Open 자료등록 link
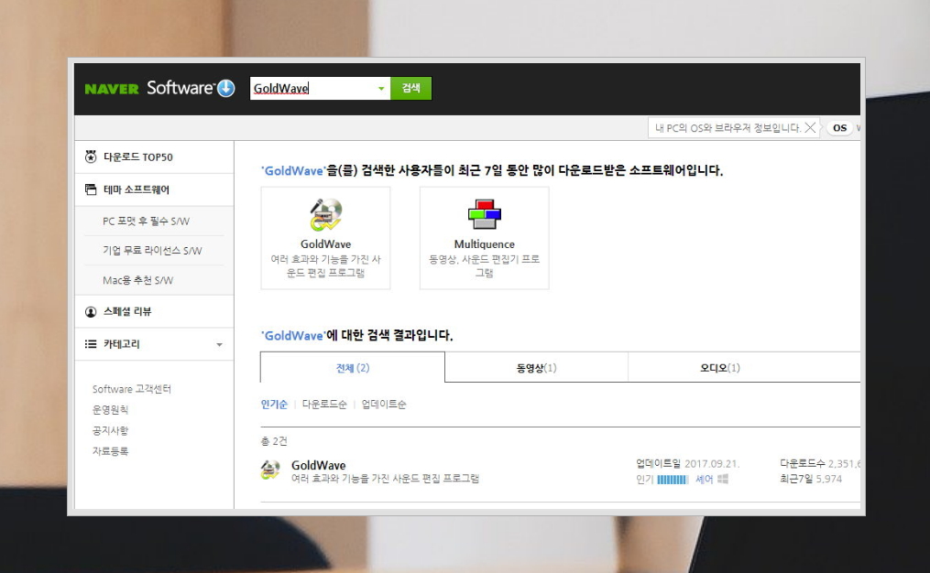This screenshot has height=573, width=930. point(110,451)
